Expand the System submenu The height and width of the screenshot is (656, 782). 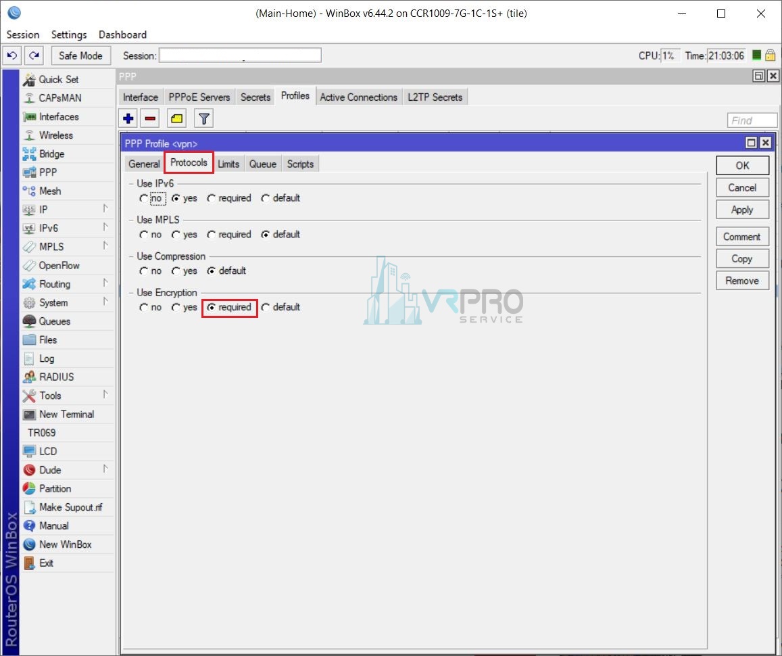(x=105, y=302)
